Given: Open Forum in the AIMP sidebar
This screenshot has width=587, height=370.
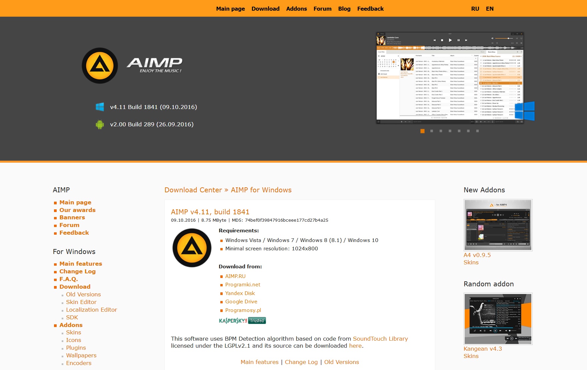Looking at the screenshot, I should point(69,225).
